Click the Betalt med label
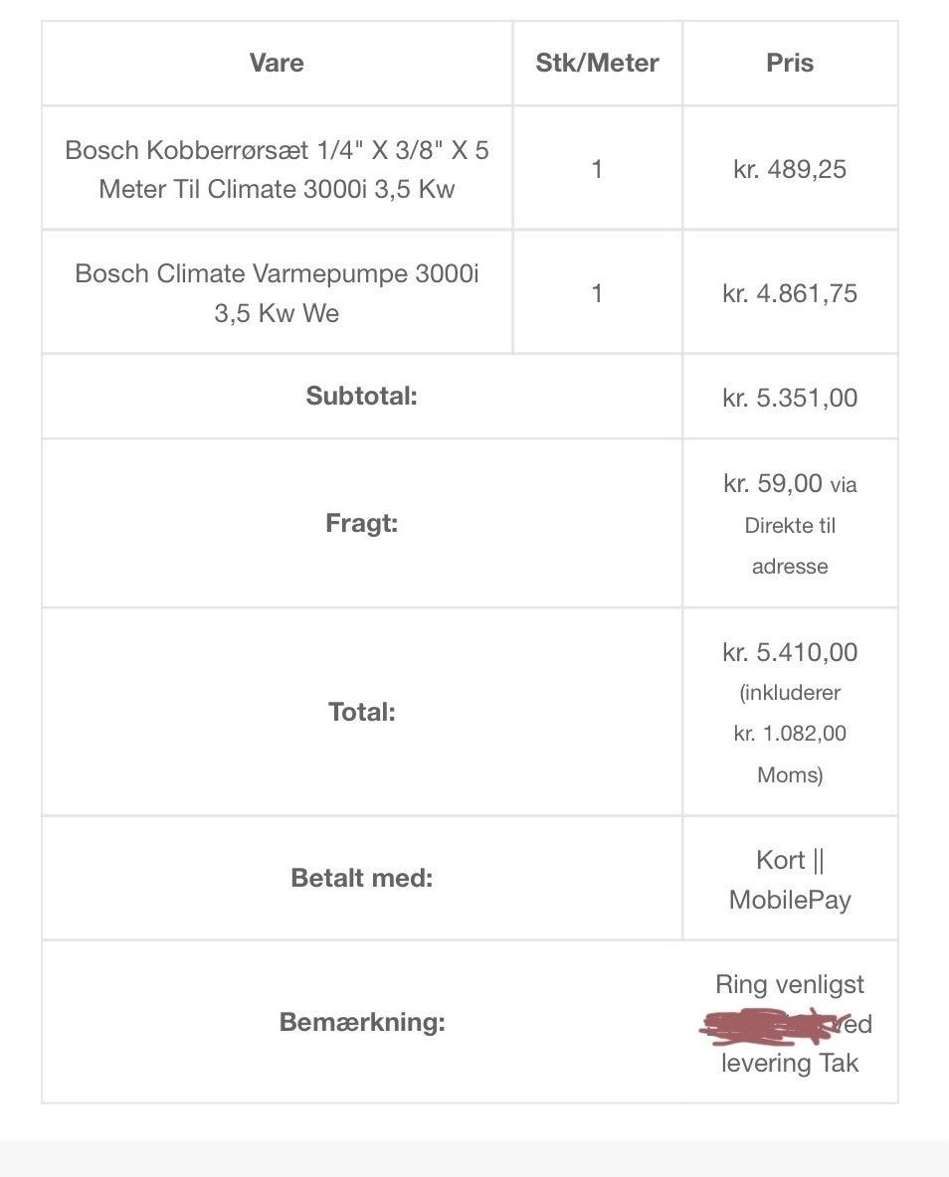949x1177 pixels. click(361, 878)
